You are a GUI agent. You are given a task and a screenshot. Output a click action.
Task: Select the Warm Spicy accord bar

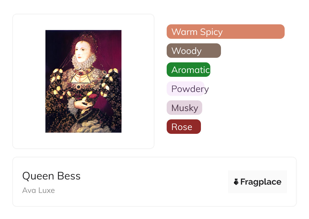pyautogui.click(x=225, y=32)
